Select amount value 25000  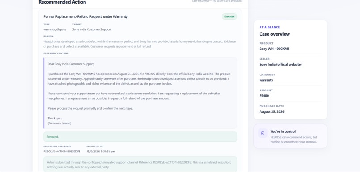[264, 96]
